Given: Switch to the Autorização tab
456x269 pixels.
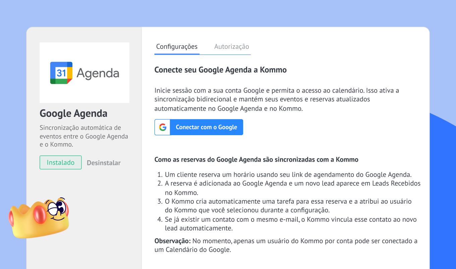Looking at the screenshot, I should (x=231, y=47).
